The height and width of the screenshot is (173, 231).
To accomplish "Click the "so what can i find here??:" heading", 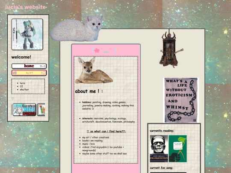I will [x=106, y=132].
